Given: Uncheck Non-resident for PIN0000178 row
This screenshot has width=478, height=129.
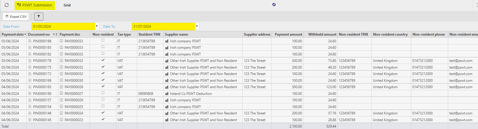Looking at the screenshot, I should [103, 60].
